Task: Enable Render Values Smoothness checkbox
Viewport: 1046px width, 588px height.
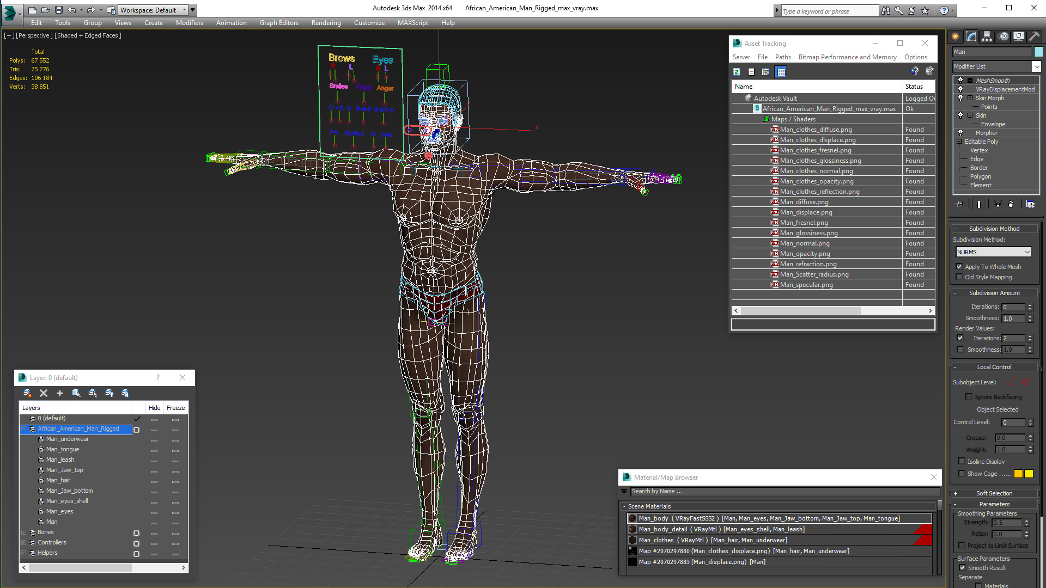Action: coord(960,350)
